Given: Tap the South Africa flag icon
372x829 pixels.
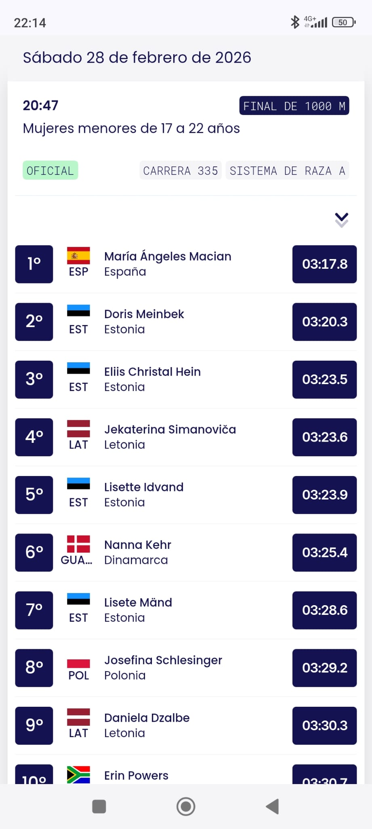Looking at the screenshot, I should point(78,775).
